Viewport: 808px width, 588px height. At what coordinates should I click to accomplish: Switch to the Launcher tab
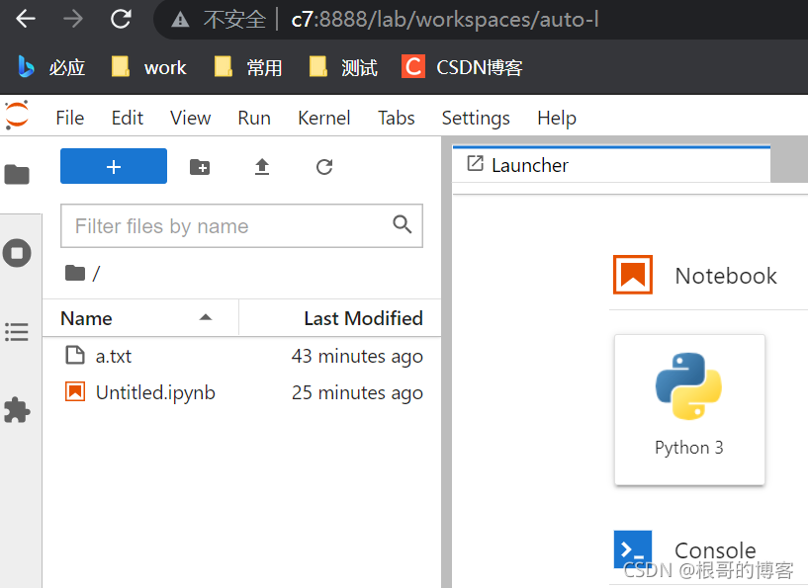(529, 165)
